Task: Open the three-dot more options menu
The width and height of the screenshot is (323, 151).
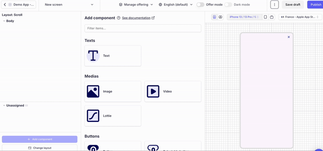Action: [275, 4]
